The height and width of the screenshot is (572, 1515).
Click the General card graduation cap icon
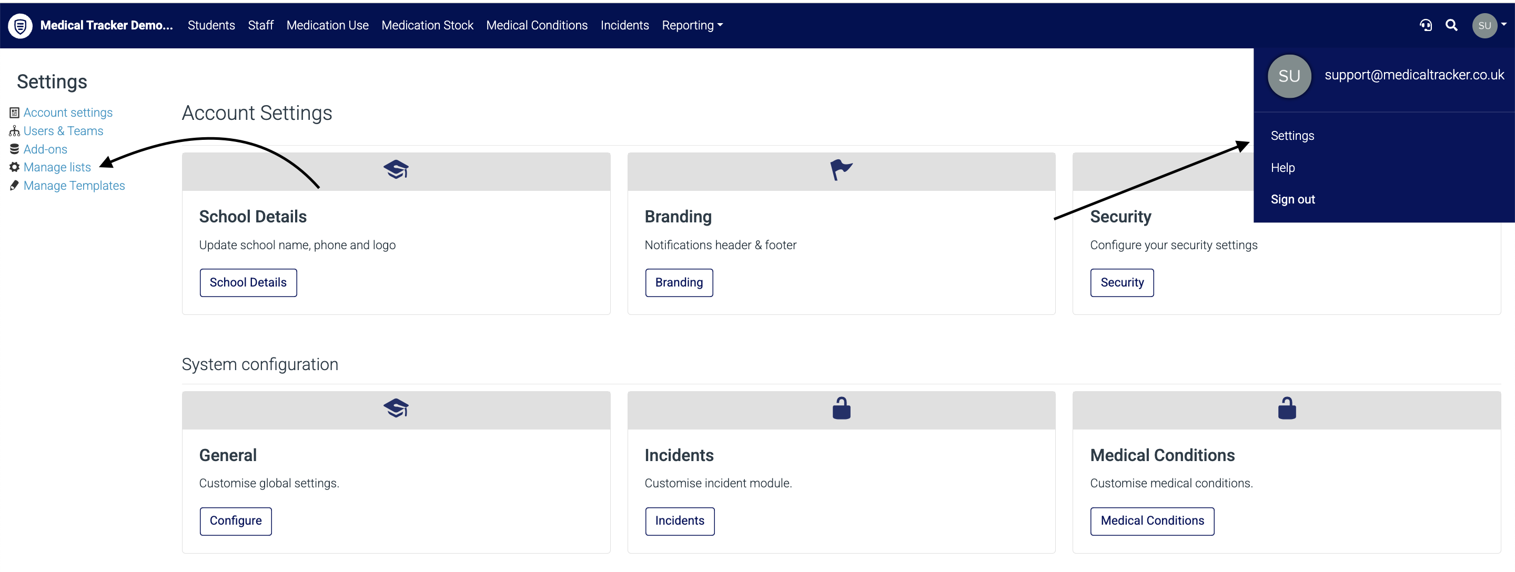pos(396,408)
